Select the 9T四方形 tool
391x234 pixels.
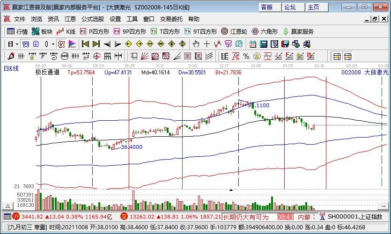coord(200,31)
